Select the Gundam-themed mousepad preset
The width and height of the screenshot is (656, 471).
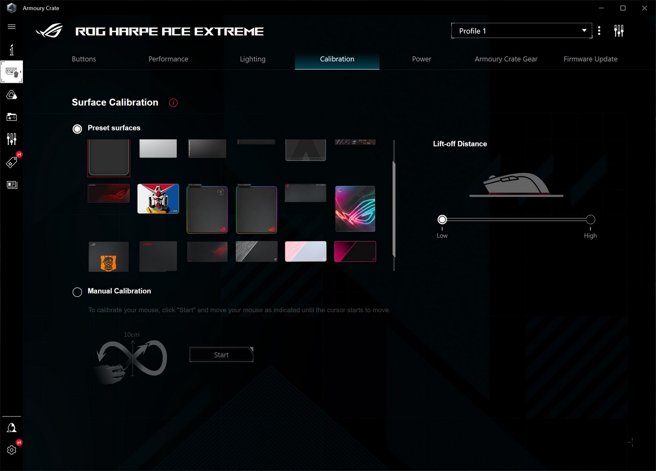(158, 199)
